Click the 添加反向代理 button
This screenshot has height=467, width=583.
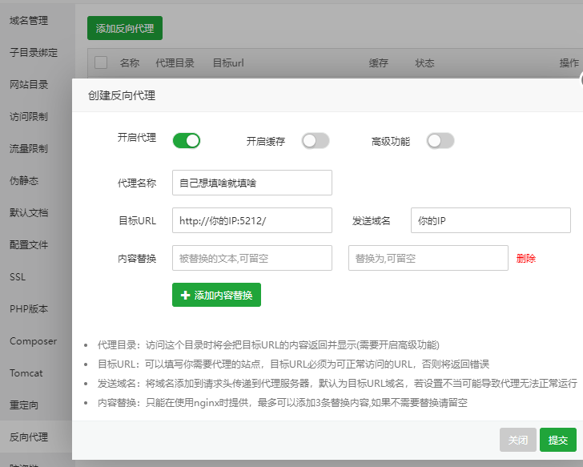125,28
